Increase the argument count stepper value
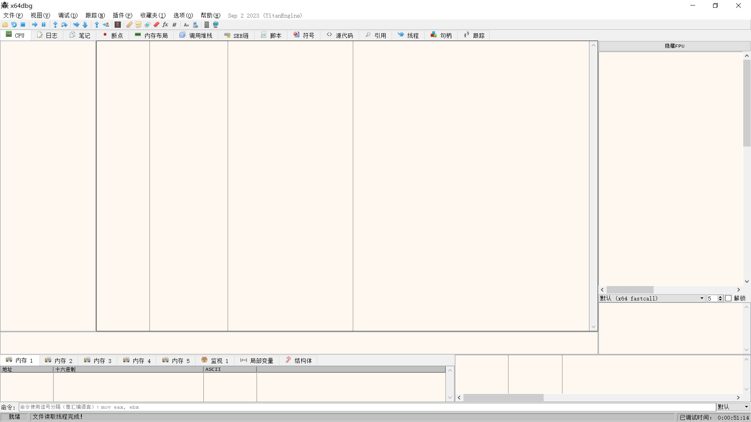751x422 pixels. point(720,297)
